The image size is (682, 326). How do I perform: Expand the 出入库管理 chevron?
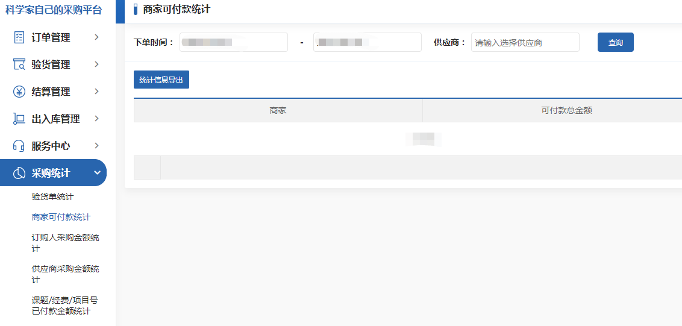pos(97,119)
